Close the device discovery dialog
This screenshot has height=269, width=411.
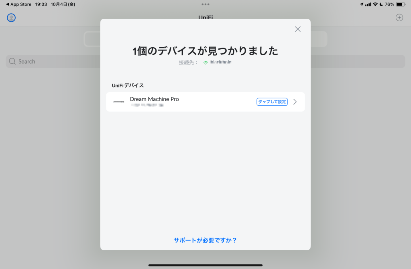(x=297, y=29)
